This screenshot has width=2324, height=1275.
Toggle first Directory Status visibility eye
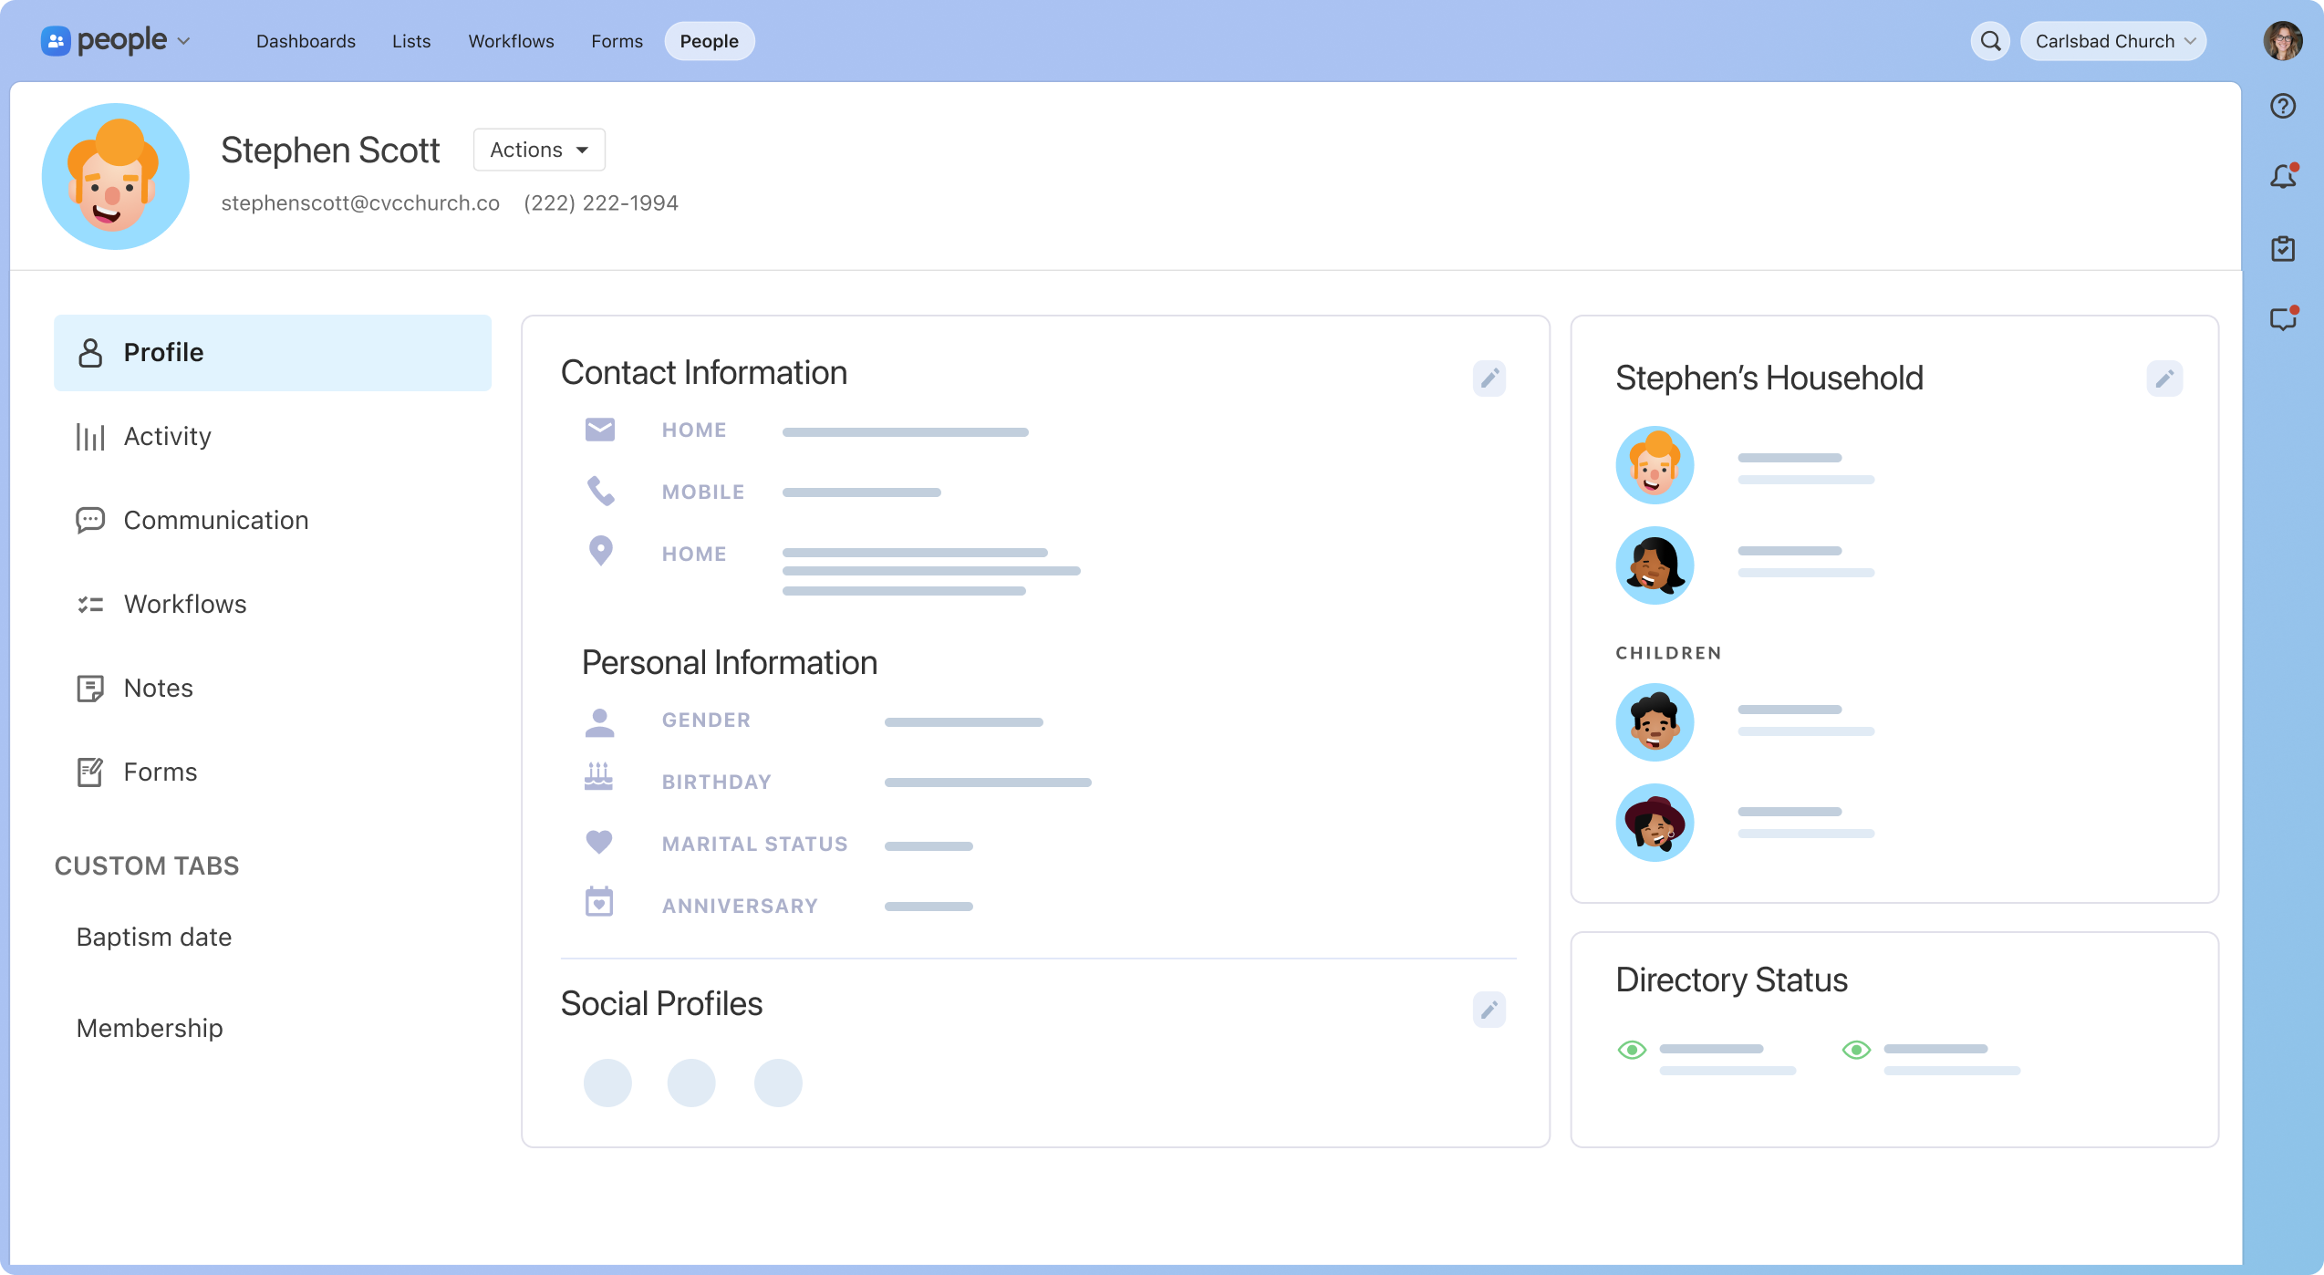(1633, 1049)
